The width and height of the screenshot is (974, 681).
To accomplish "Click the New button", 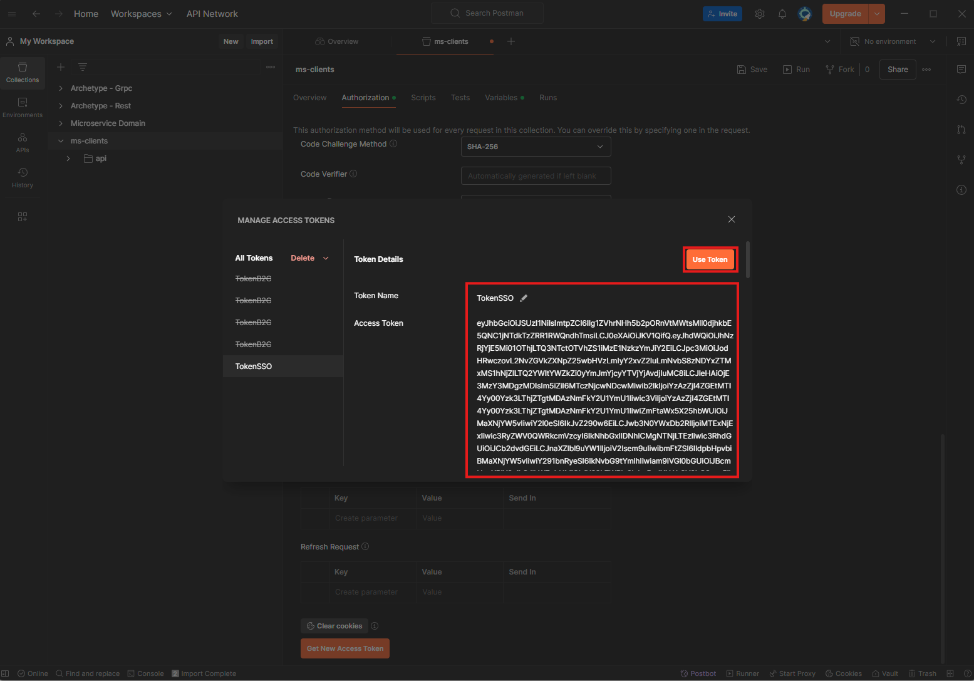I will pos(231,41).
